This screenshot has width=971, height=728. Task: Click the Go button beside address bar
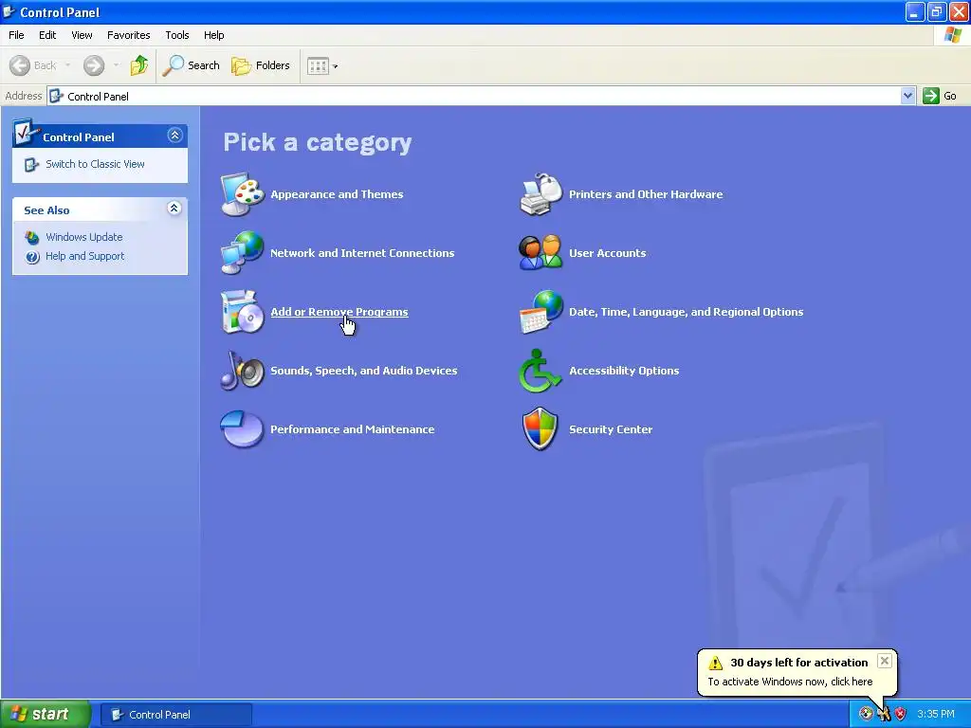[940, 96]
